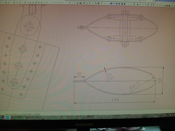Select the Multiline Text 'A' tool

click(x=20, y=3)
